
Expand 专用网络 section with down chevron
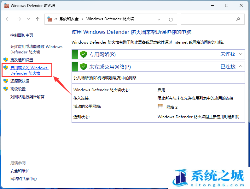tap(241, 54)
